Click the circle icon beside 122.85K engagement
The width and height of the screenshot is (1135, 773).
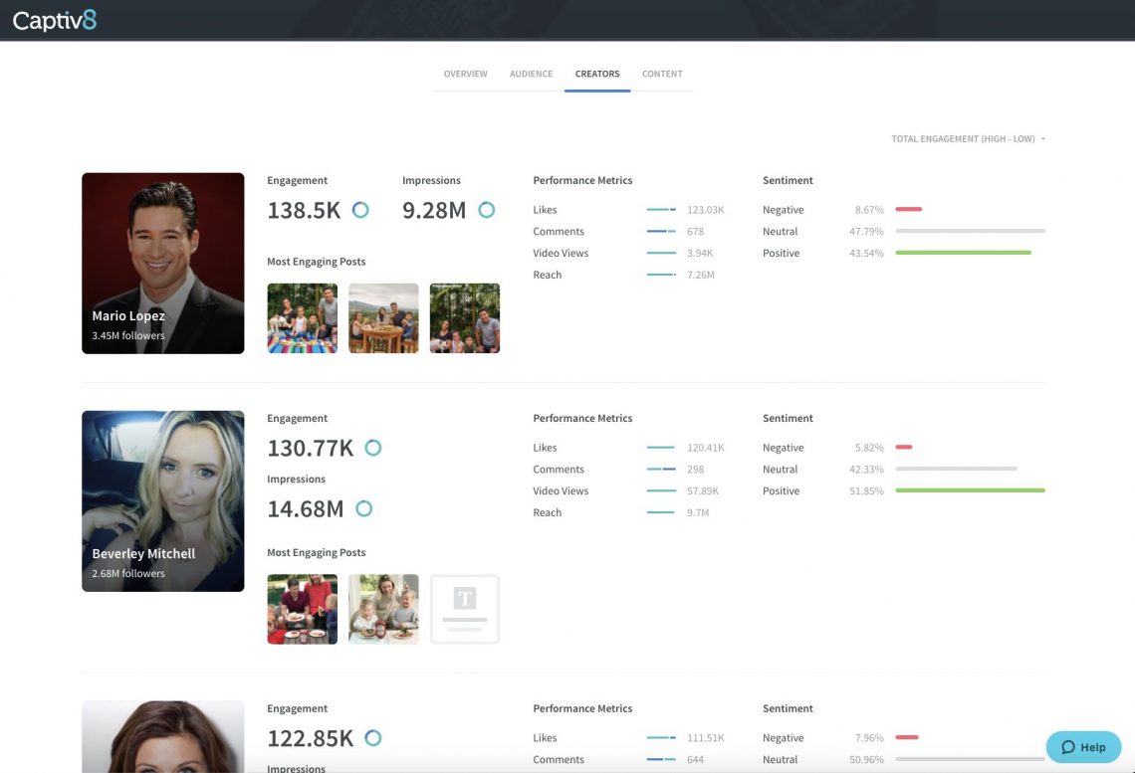(373, 738)
